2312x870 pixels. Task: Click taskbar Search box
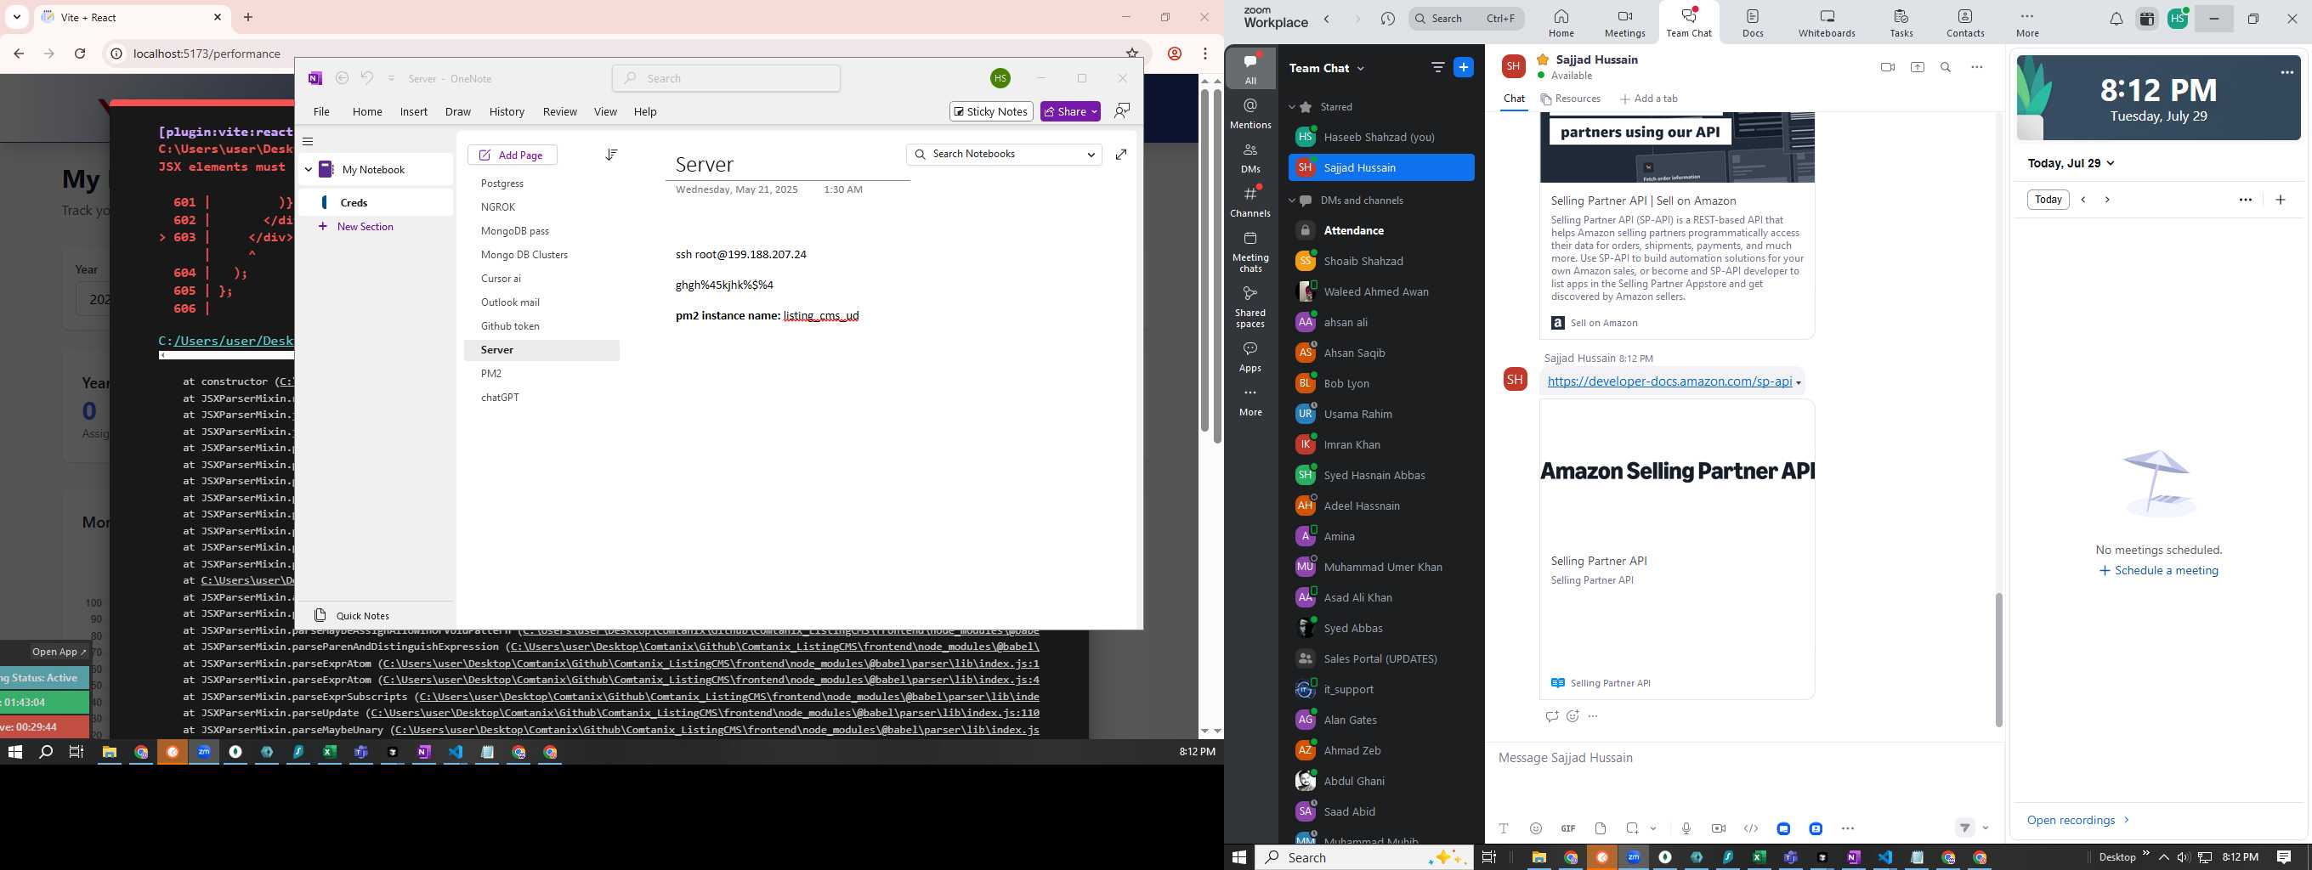click(x=1363, y=857)
